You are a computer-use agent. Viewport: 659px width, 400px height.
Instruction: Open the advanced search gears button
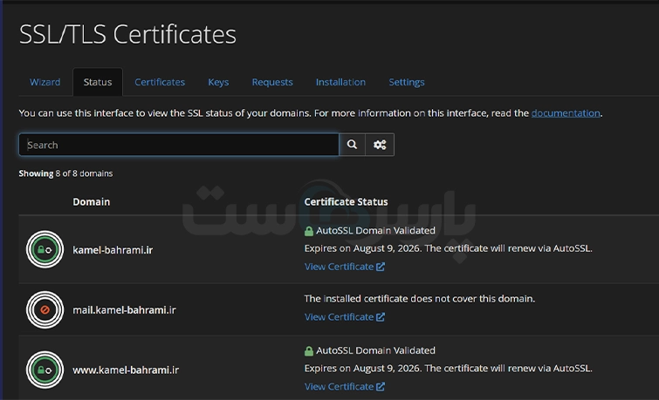(x=380, y=145)
